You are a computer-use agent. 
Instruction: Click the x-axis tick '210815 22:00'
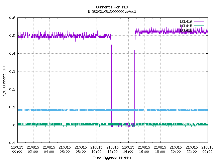[x=192, y=150]
